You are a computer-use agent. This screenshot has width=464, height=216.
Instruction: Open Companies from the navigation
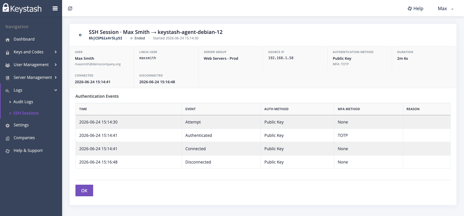pos(24,138)
